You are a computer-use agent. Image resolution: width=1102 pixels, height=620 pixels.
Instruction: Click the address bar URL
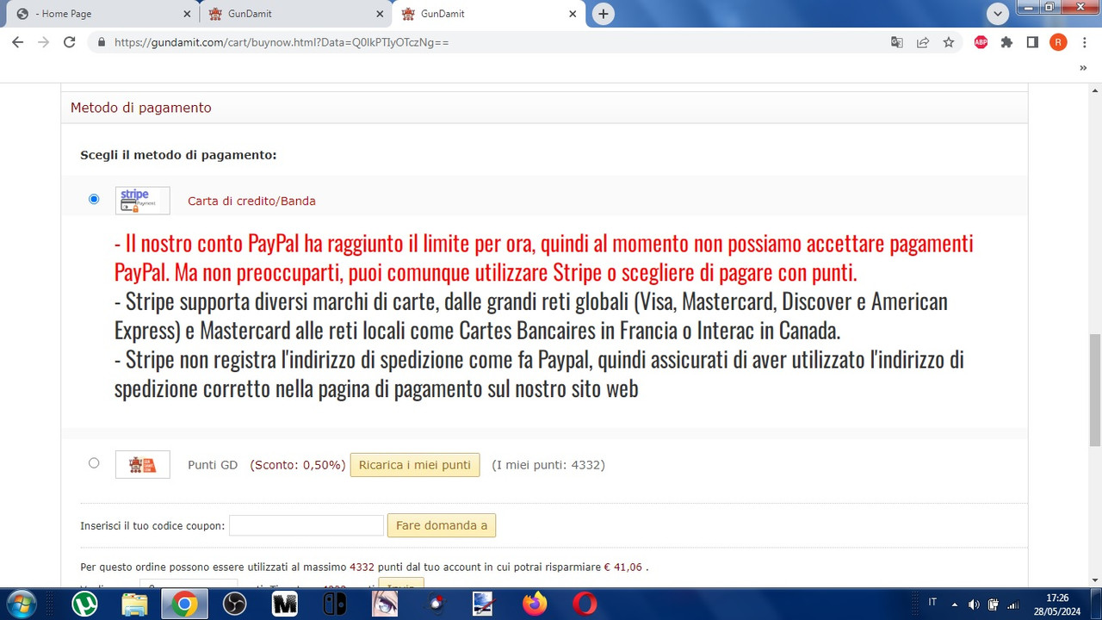click(282, 42)
